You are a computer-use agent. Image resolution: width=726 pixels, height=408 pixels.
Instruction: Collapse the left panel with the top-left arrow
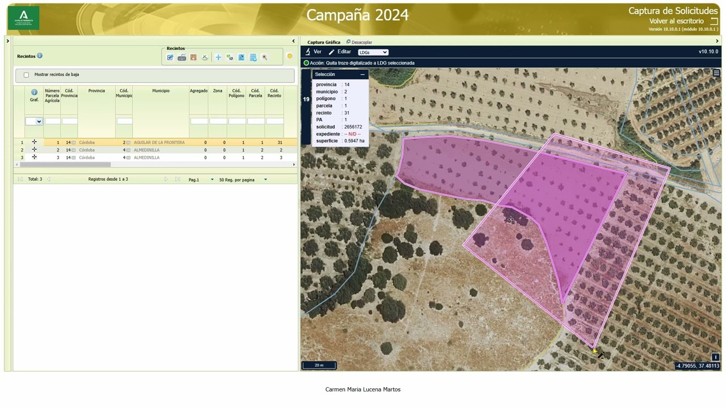point(7,41)
